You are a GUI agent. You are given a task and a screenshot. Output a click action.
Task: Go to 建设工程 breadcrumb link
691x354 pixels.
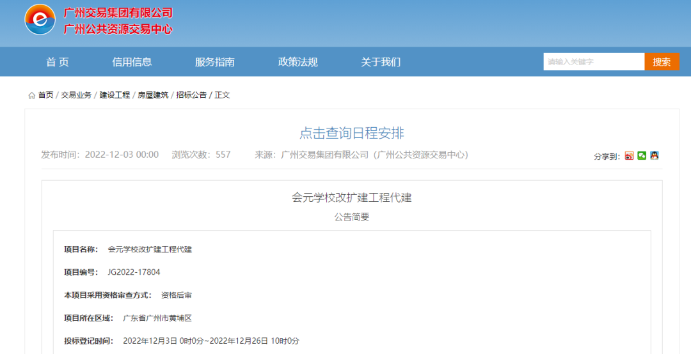tap(115, 95)
